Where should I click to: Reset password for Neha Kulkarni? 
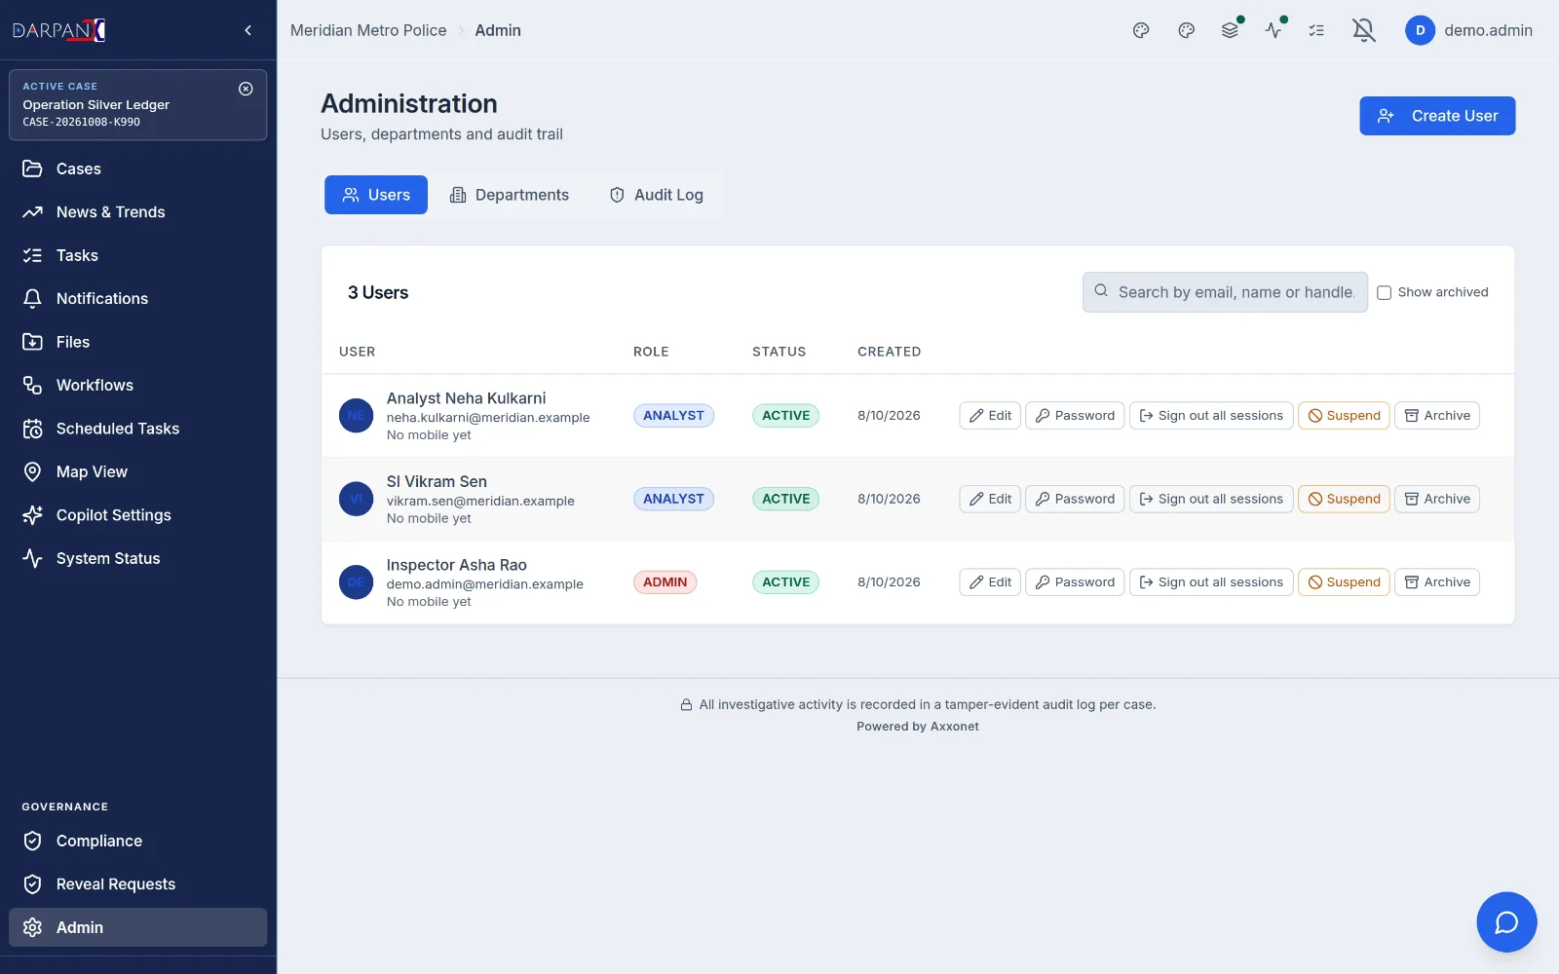pos(1075,416)
